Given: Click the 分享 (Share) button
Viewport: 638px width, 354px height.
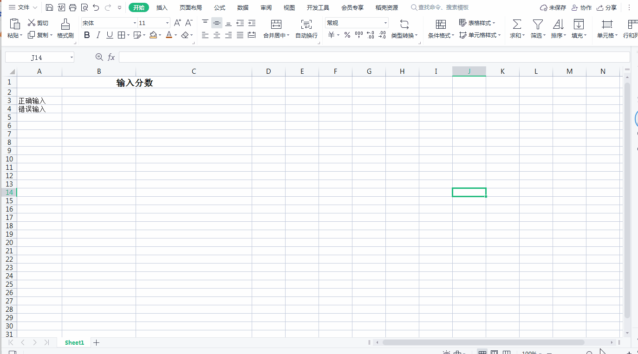Looking at the screenshot, I should [x=607, y=7].
